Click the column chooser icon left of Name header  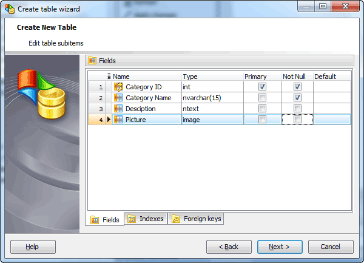coord(109,76)
